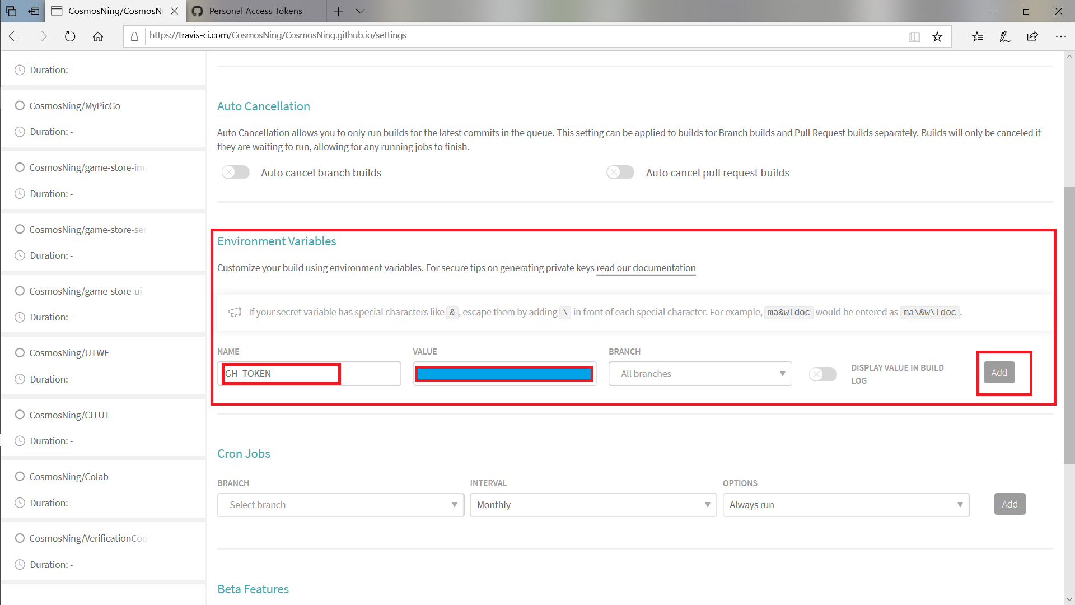Enable Auto cancel branch builds toggle
The image size is (1075, 605).
point(235,173)
